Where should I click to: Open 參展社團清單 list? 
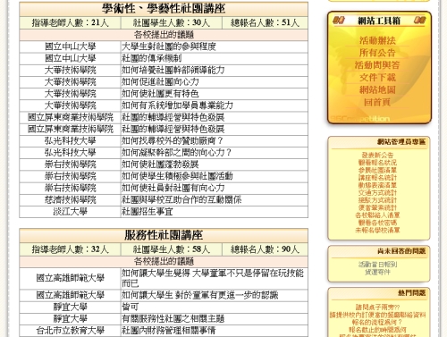click(x=377, y=170)
